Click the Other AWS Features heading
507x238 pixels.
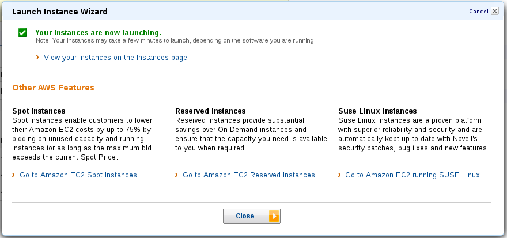54,88
